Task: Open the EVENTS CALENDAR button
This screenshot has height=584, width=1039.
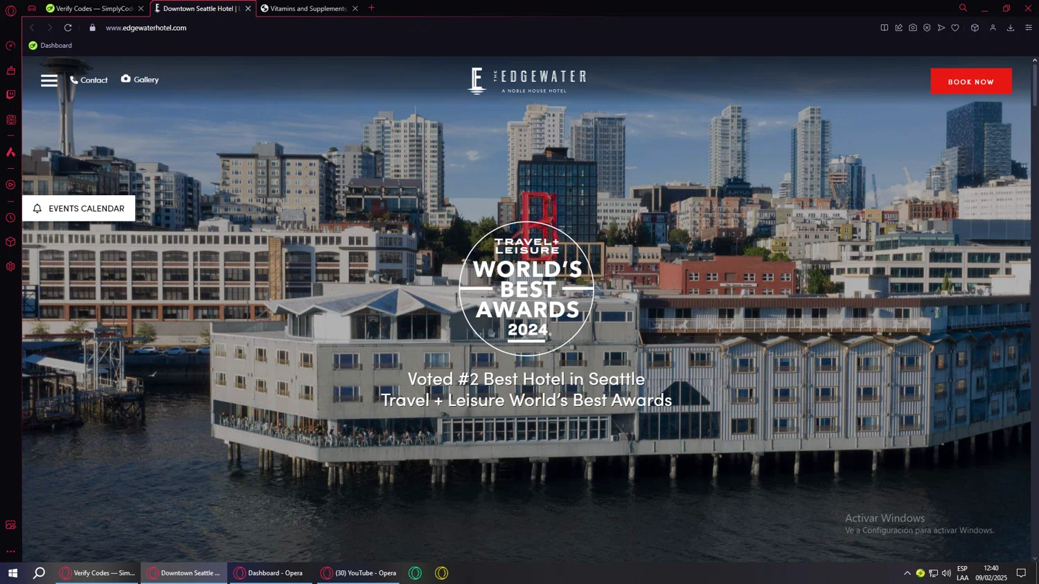Action: point(79,208)
